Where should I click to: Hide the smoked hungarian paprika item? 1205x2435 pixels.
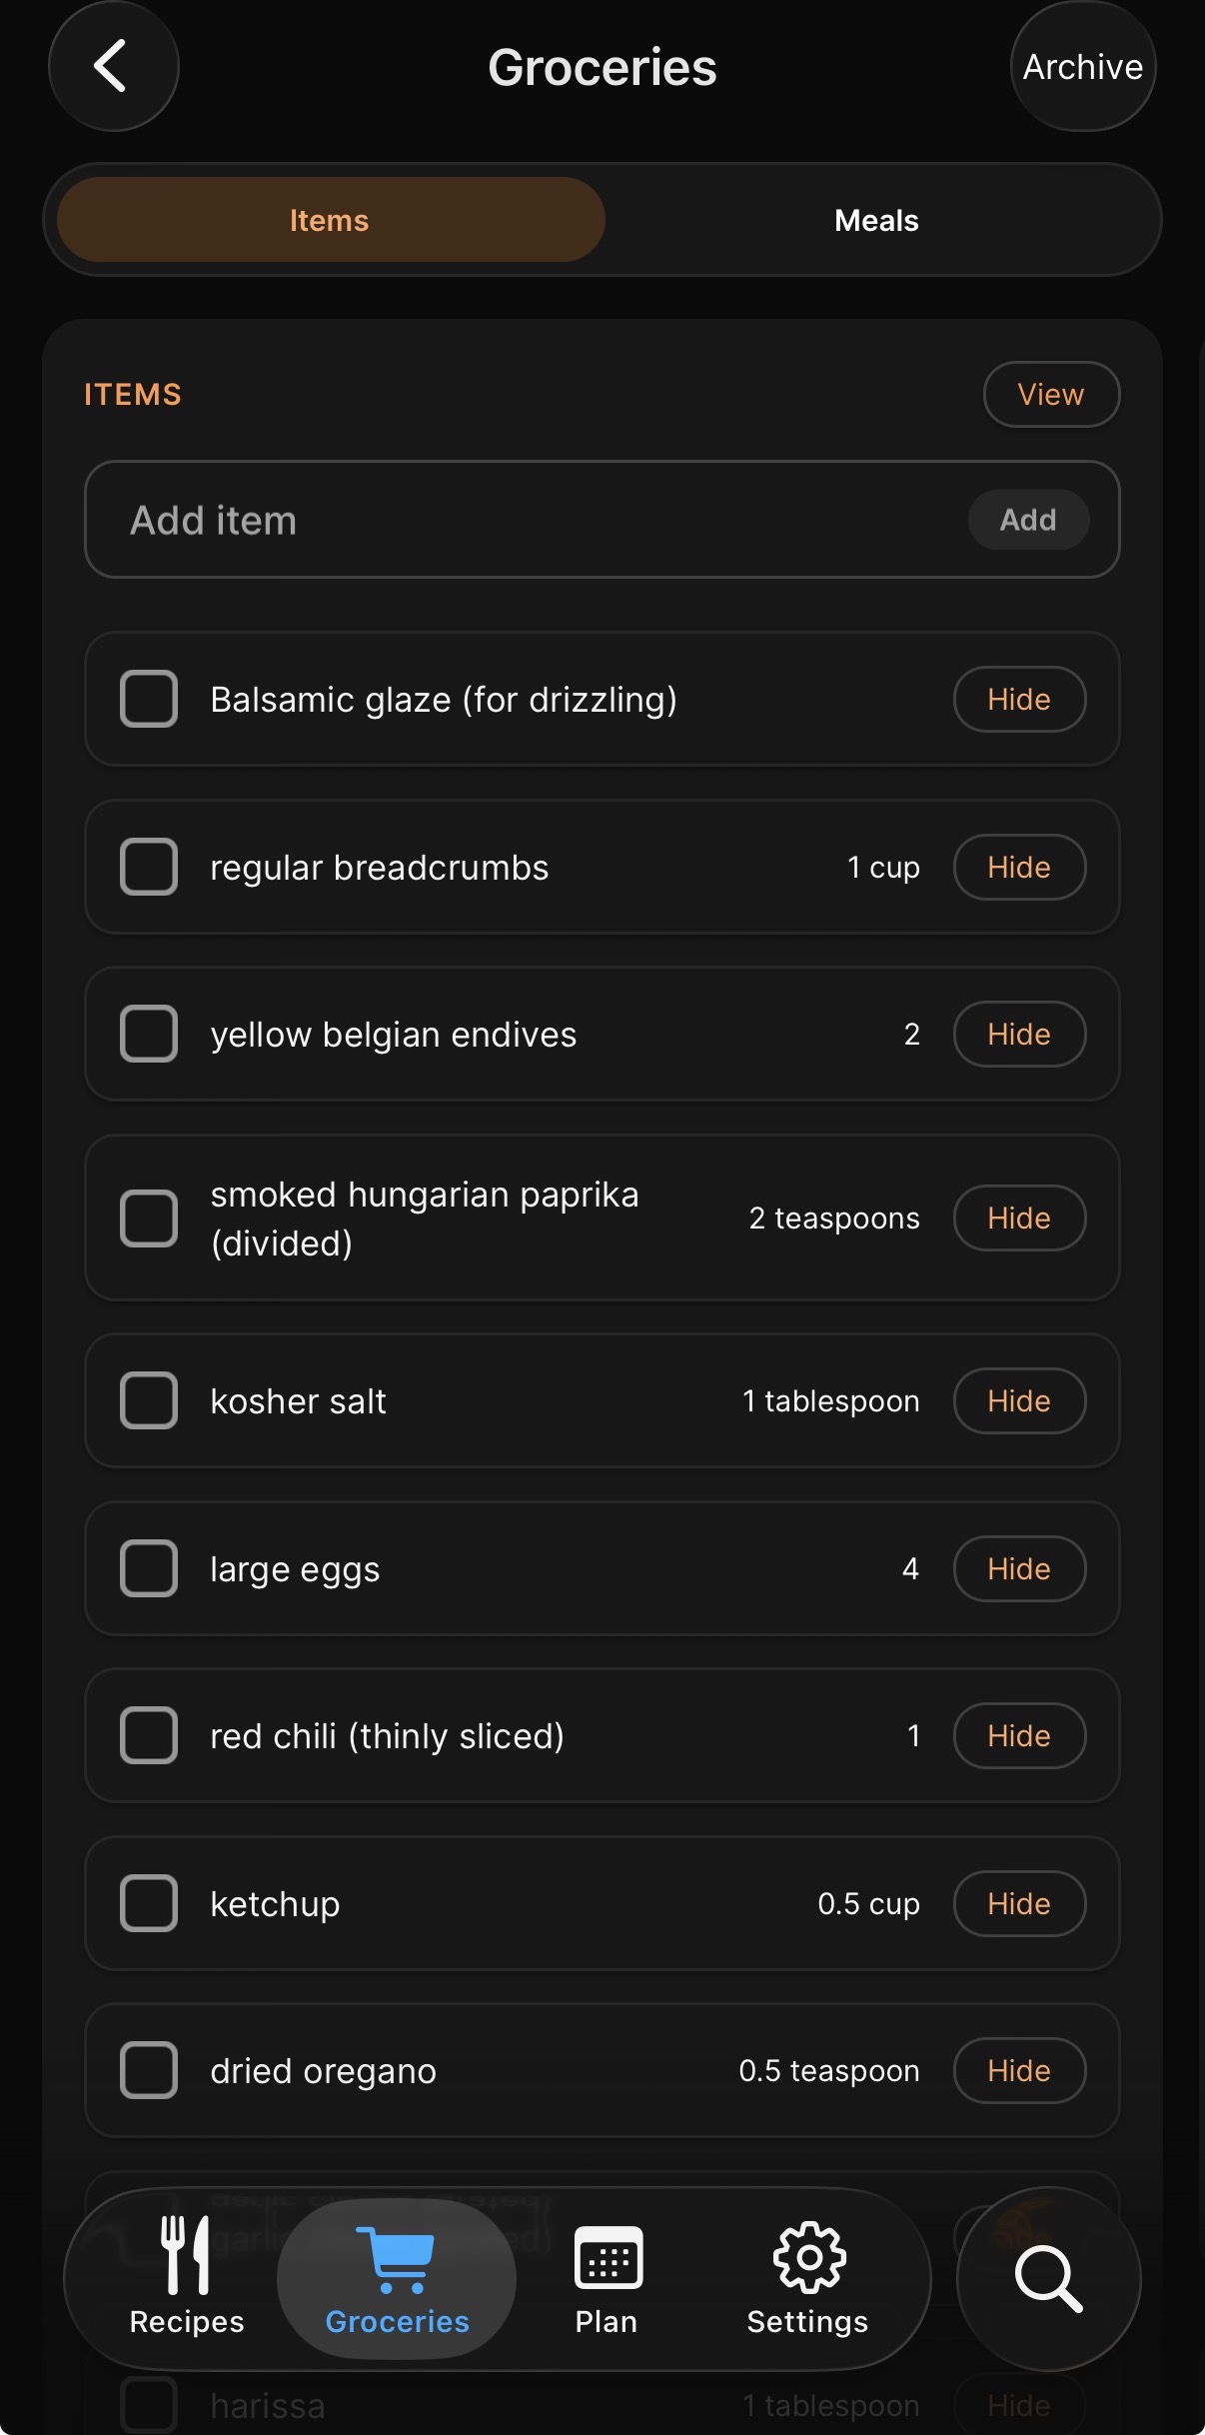1019,1217
